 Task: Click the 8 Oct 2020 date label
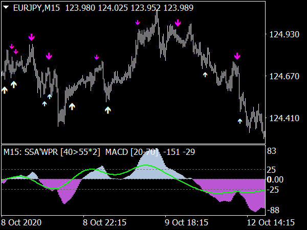click(x=21, y=222)
